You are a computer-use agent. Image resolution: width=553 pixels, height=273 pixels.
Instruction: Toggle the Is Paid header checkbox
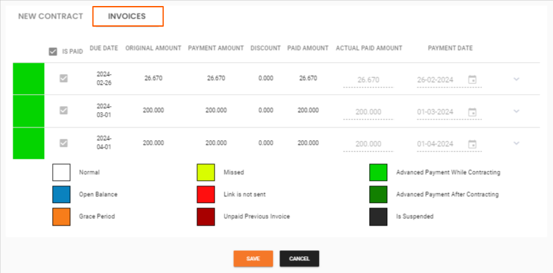(53, 51)
